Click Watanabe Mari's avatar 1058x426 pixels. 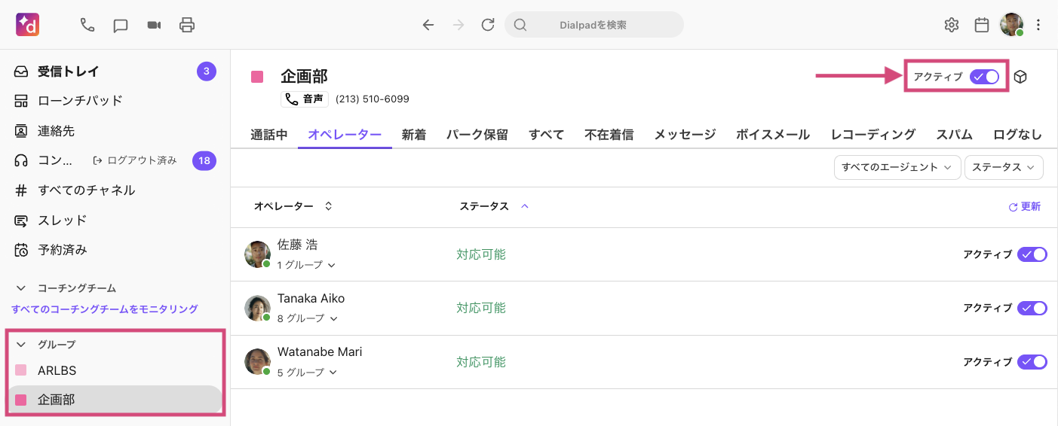pos(258,362)
